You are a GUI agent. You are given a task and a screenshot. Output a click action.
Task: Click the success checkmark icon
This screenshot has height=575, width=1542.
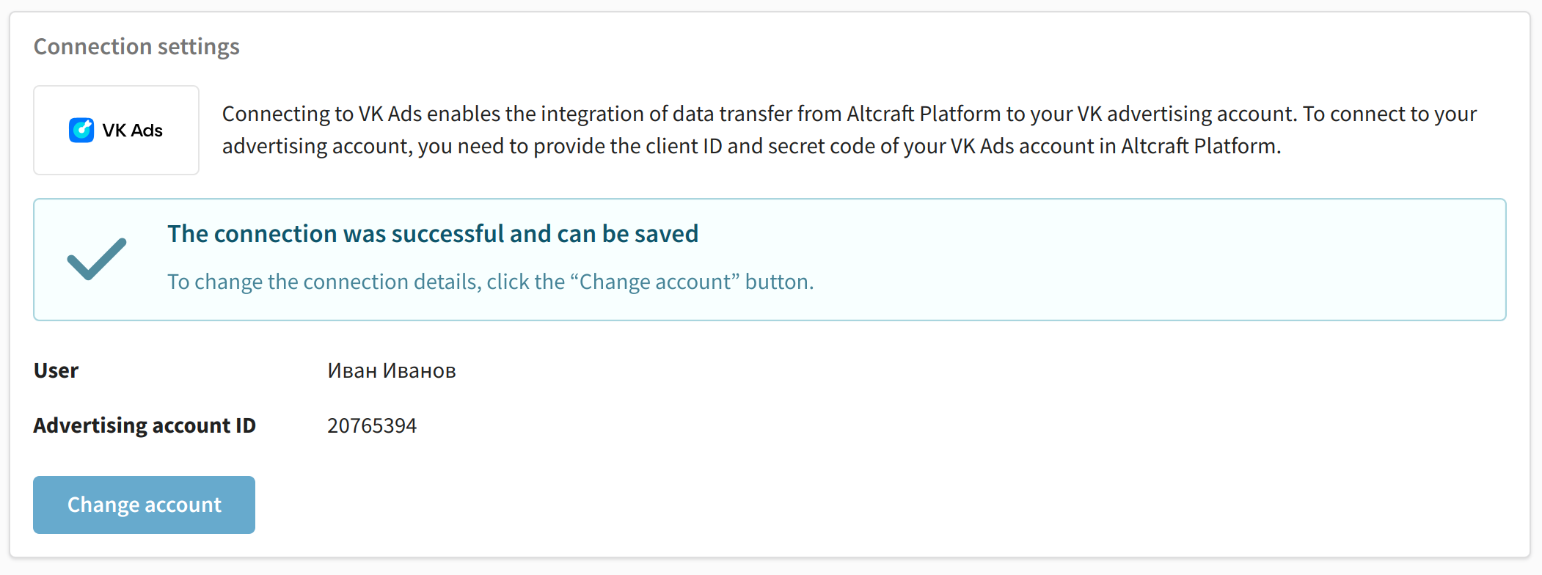pyautogui.click(x=97, y=259)
